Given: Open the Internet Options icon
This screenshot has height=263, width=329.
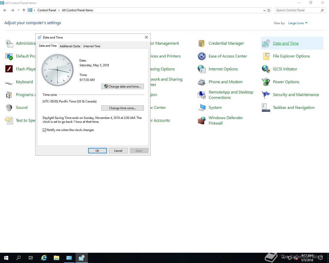Looking at the screenshot, I should [202, 69].
